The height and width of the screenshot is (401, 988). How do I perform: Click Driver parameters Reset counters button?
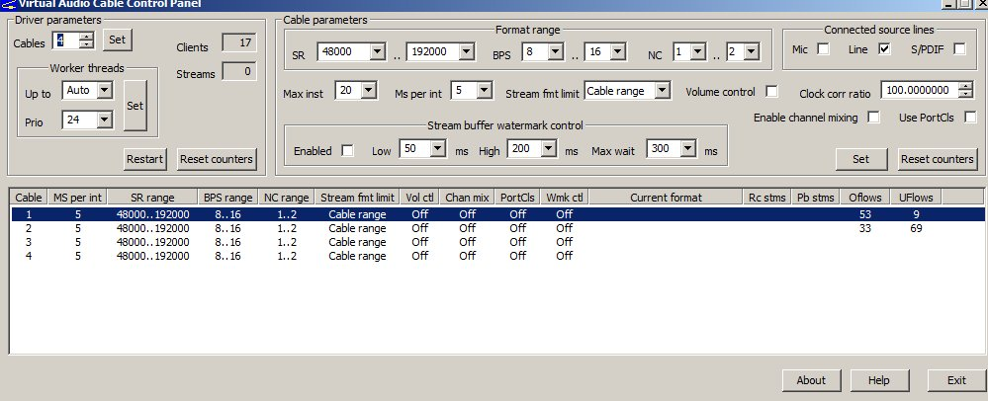click(x=217, y=159)
